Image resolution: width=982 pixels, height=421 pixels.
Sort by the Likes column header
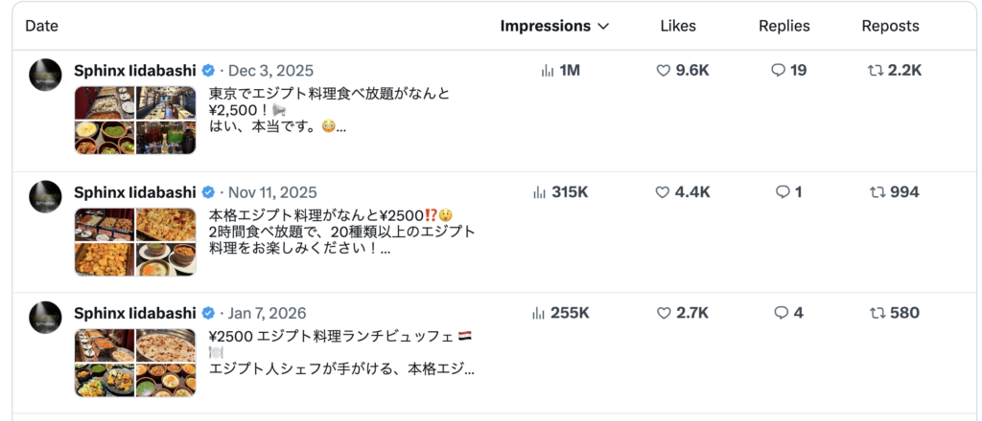pyautogui.click(x=678, y=27)
